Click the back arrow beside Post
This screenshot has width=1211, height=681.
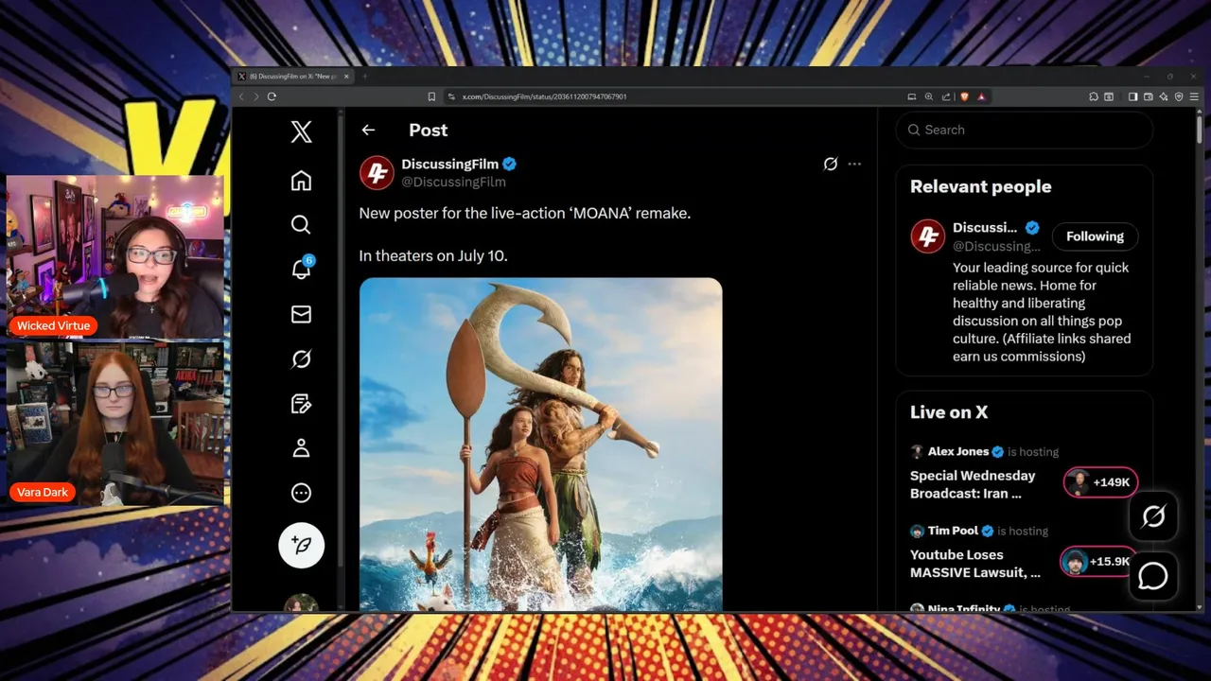click(x=368, y=131)
